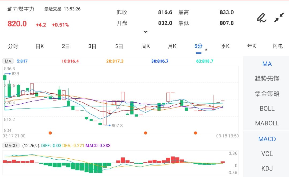Tap the (12,26,9) MACD parameters
This screenshot has width=289, height=177.
pos(31,145)
